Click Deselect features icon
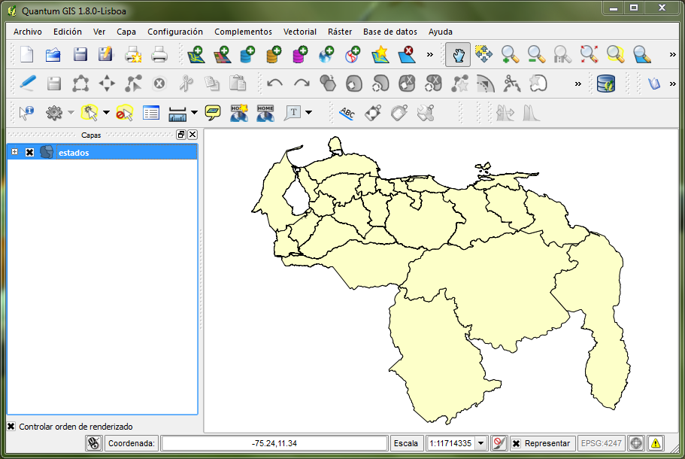The height and width of the screenshot is (459, 685). (125, 113)
